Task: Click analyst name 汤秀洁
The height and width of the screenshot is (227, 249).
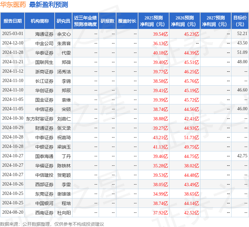Action: coord(64,72)
